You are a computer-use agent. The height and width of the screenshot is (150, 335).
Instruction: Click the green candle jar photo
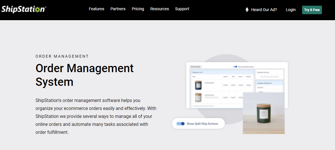click(264, 113)
